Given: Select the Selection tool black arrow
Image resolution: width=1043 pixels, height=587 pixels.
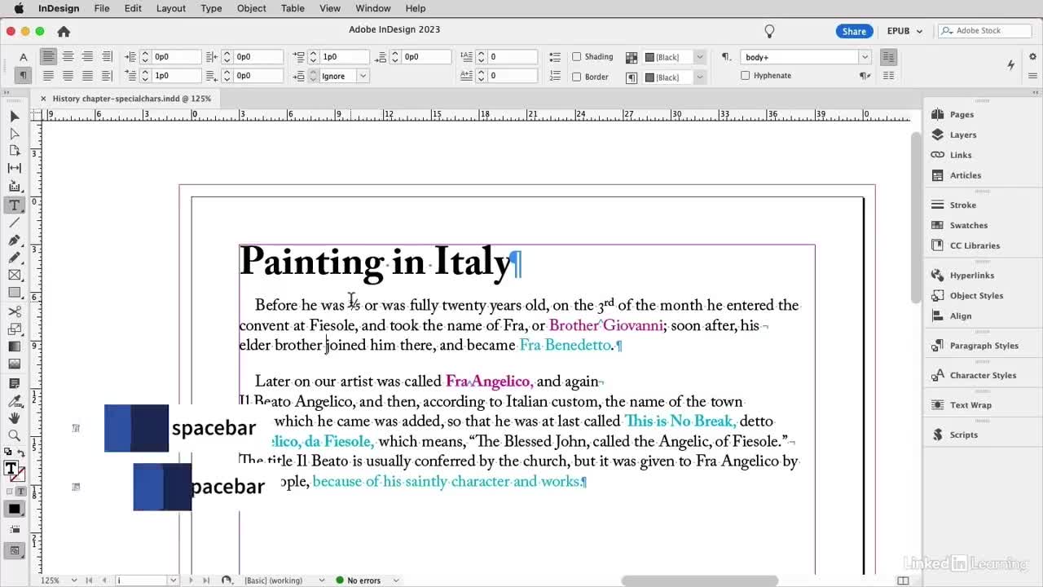Looking at the screenshot, I should click(14, 117).
